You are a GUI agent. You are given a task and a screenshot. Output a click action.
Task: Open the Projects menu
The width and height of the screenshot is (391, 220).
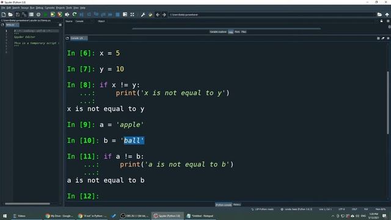(60, 8)
